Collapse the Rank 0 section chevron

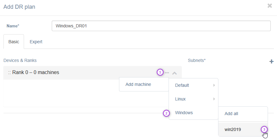pyautogui.click(x=174, y=73)
